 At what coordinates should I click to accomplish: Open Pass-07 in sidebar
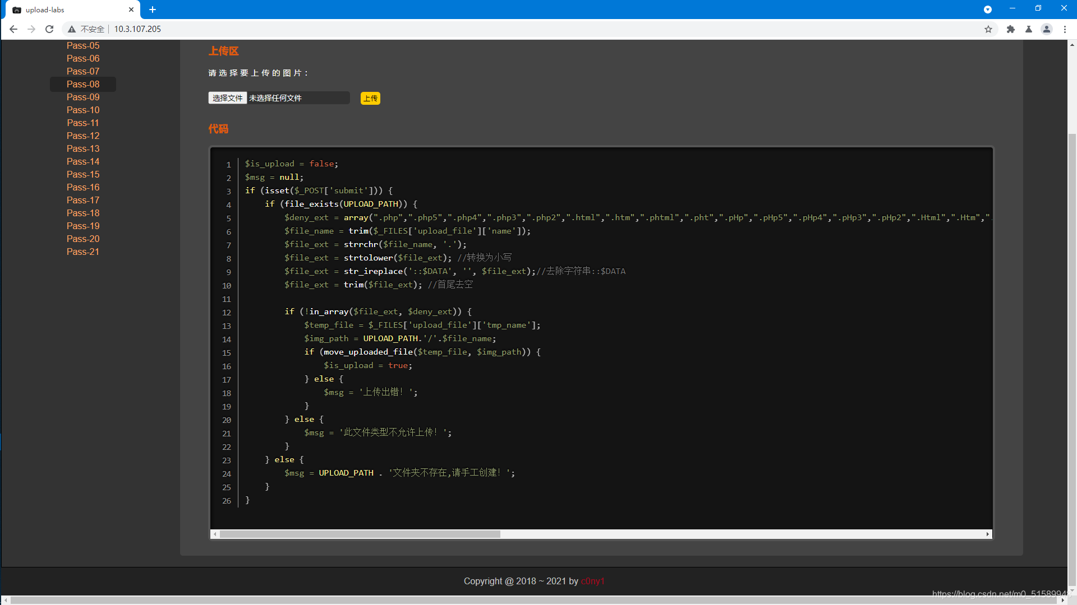tap(83, 71)
